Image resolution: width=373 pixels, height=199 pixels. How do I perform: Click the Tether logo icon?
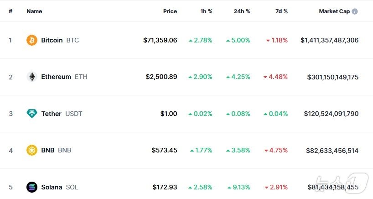(x=32, y=114)
